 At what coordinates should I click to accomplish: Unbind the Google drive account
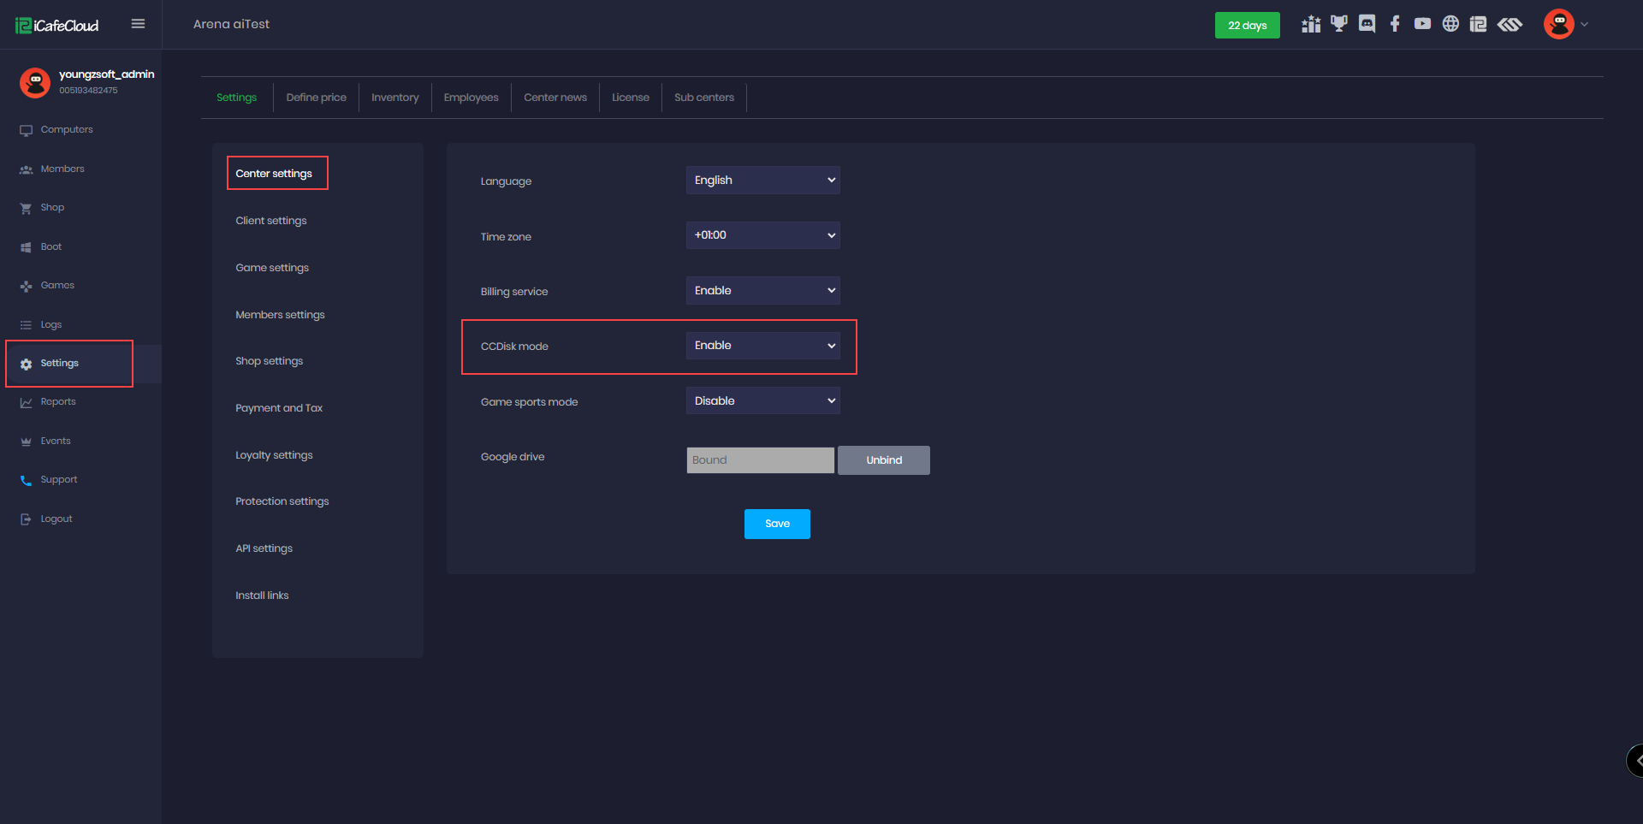coord(883,460)
